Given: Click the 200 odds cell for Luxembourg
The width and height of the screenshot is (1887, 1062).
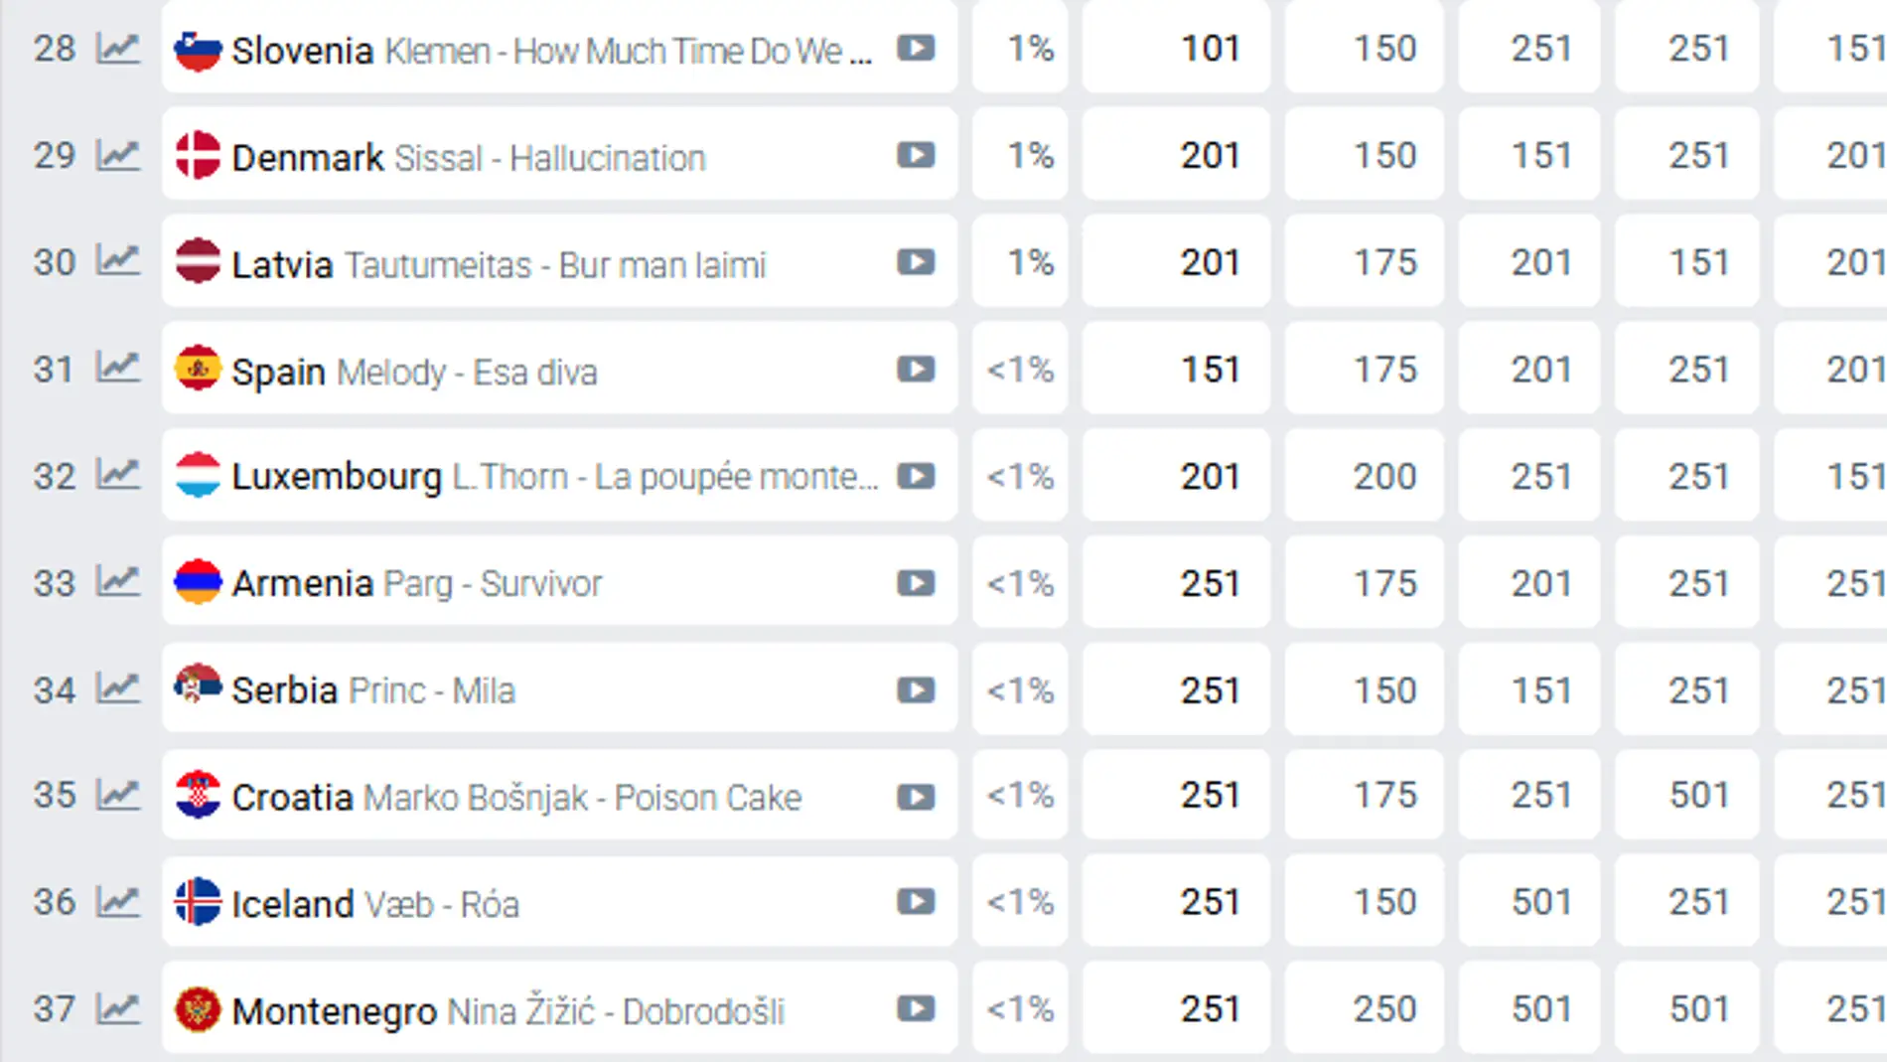Looking at the screenshot, I should pyautogui.click(x=1383, y=476).
